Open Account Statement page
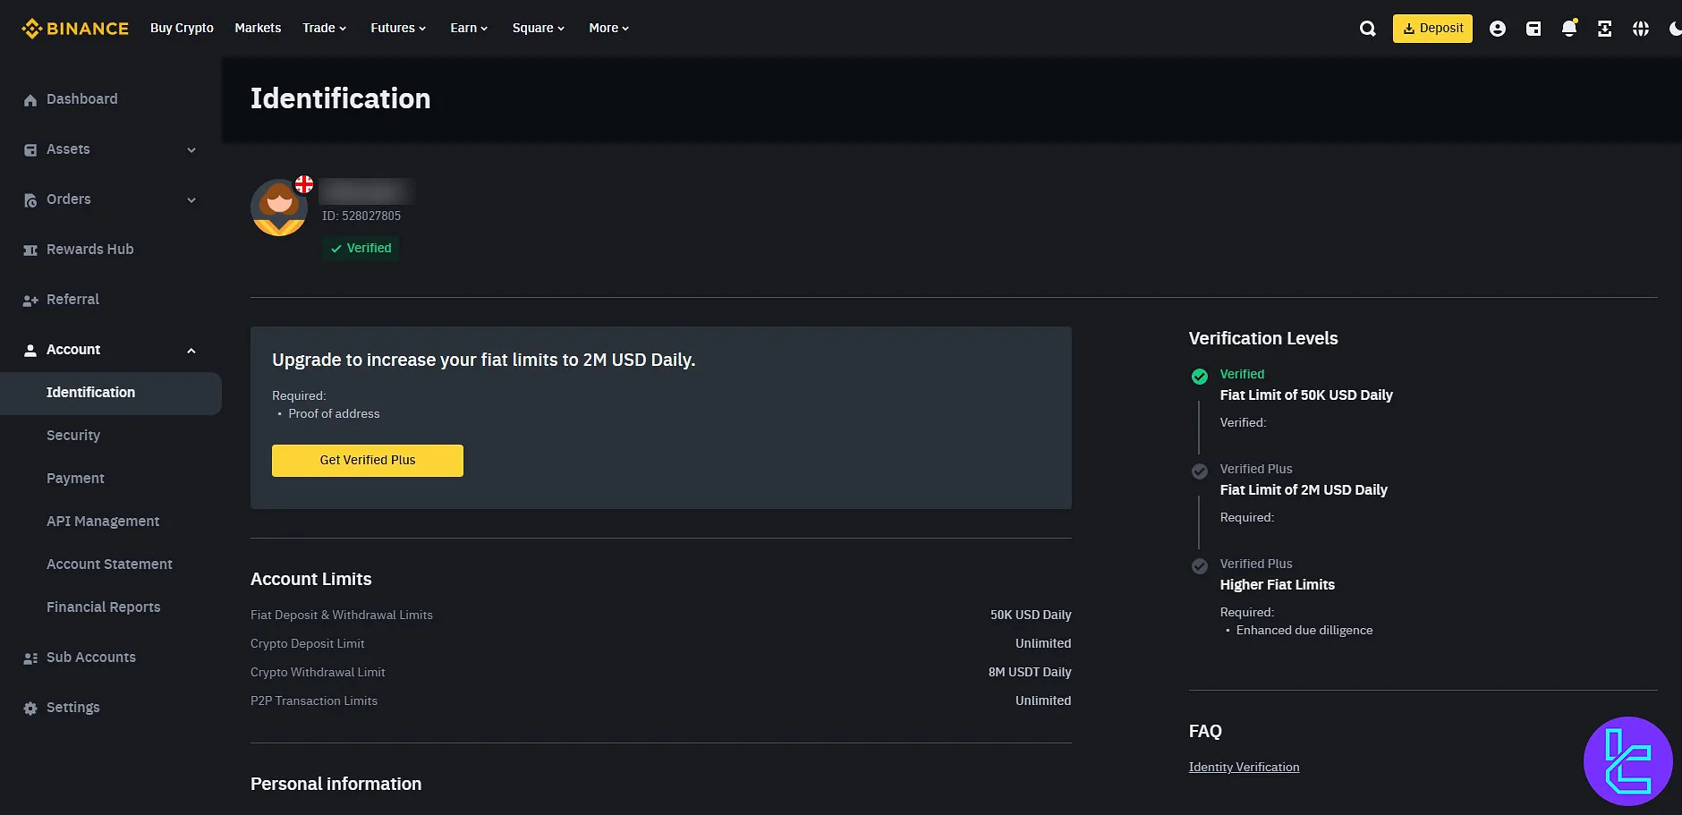 pos(109,565)
